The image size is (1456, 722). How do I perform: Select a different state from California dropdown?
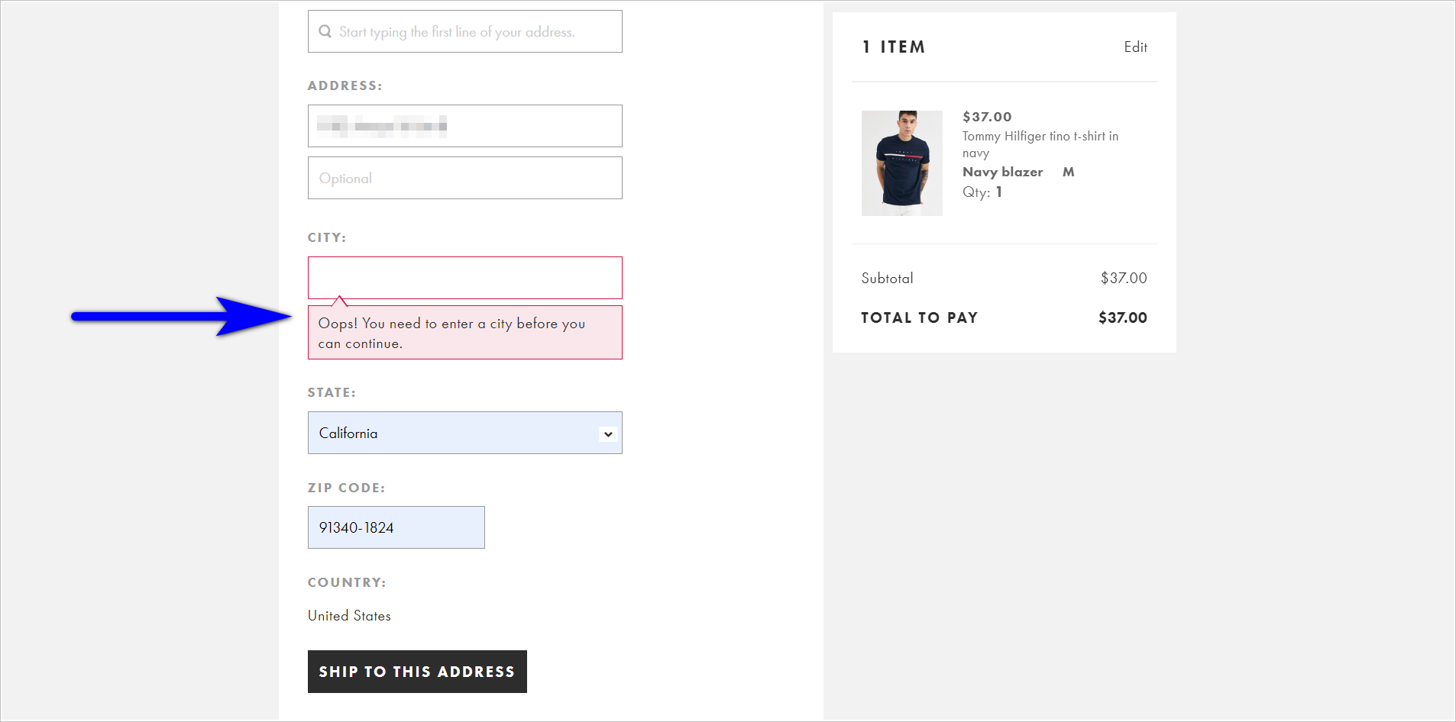click(x=464, y=433)
